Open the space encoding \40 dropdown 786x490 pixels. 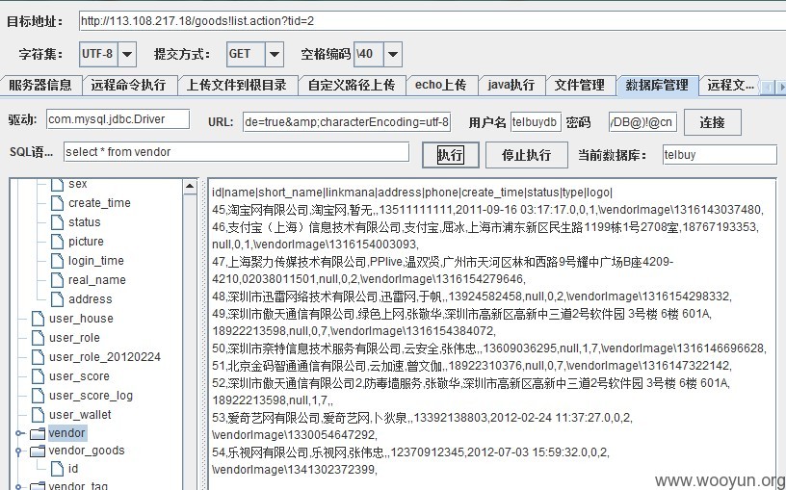tap(393, 54)
